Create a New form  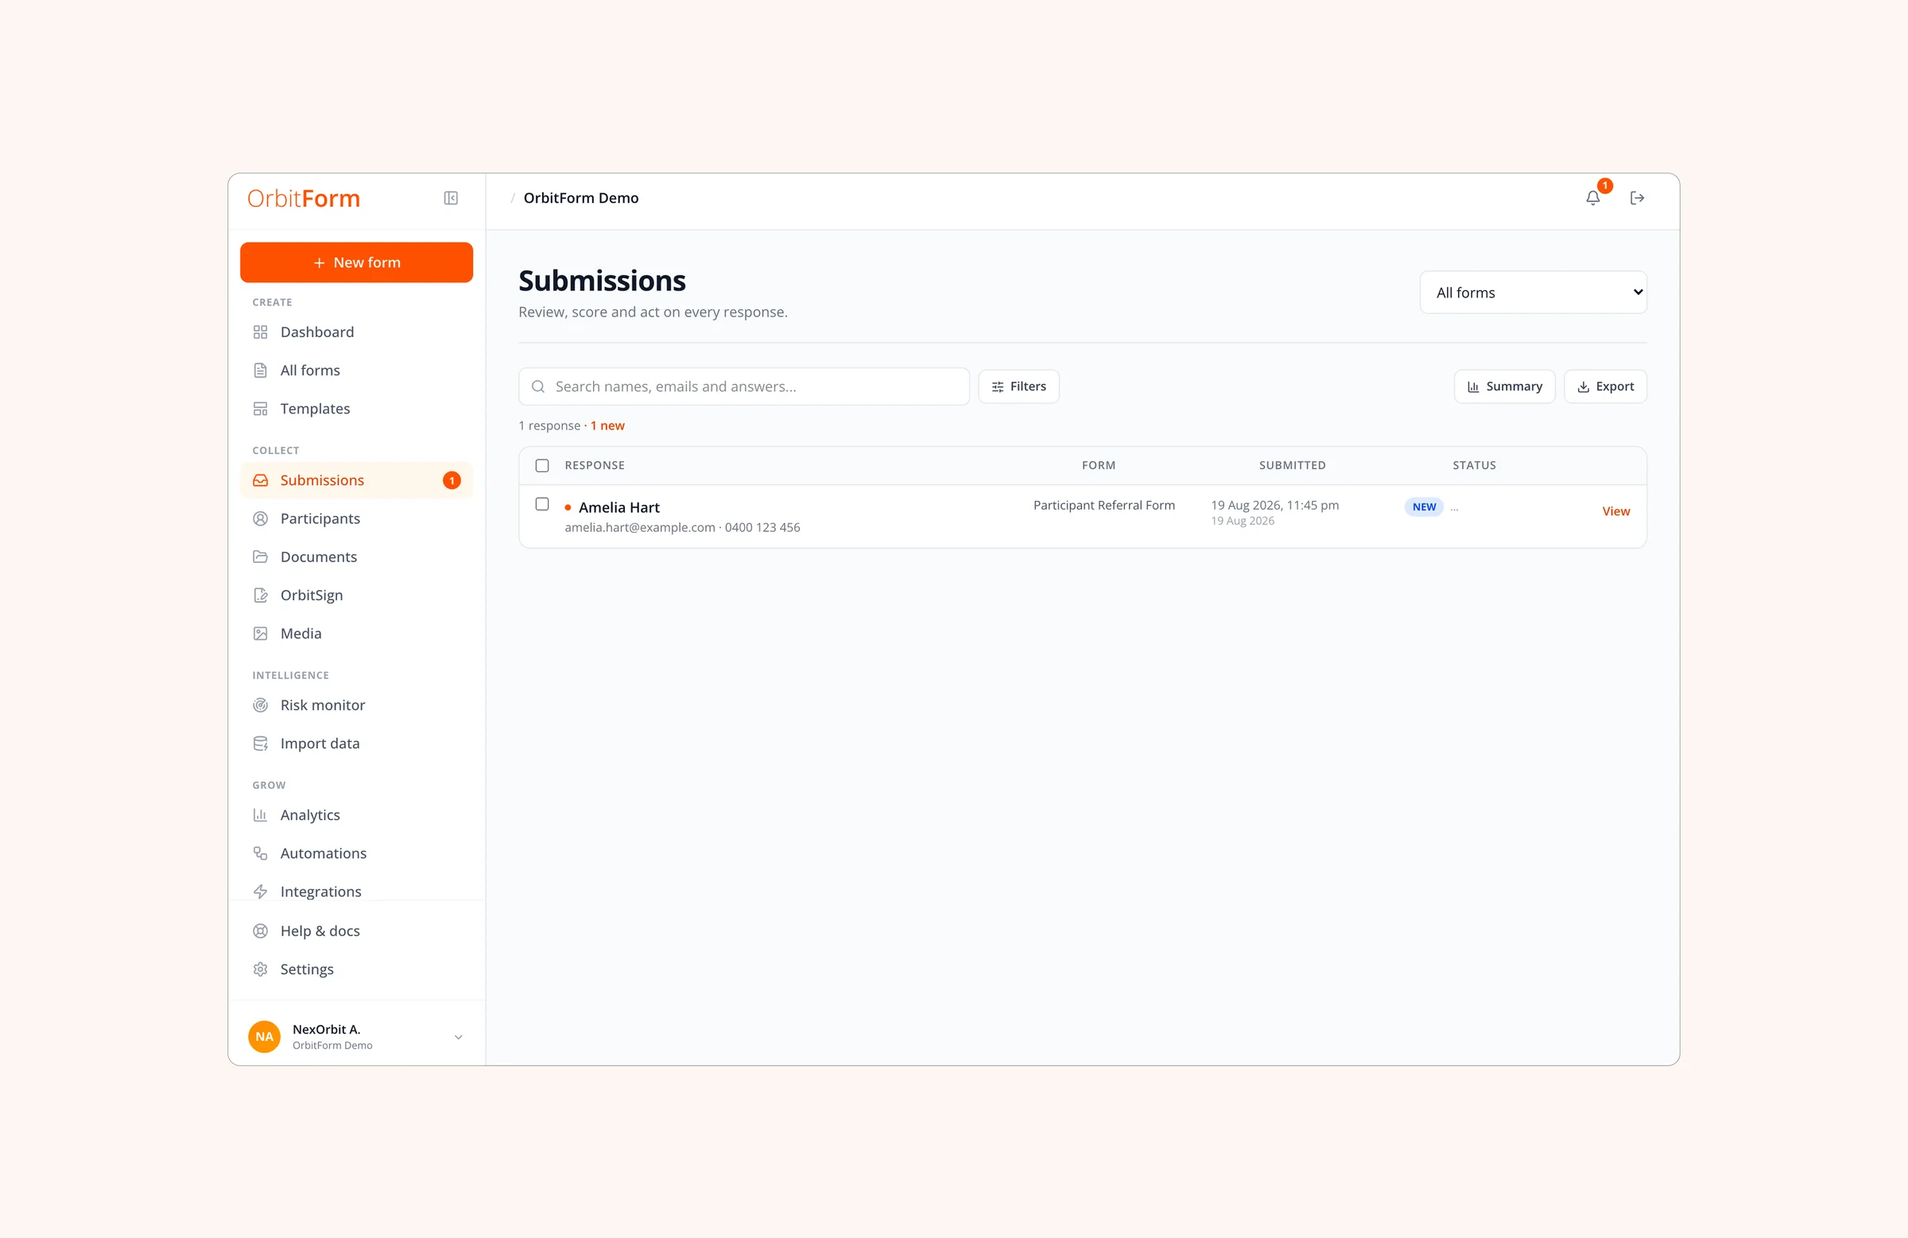pyautogui.click(x=357, y=262)
